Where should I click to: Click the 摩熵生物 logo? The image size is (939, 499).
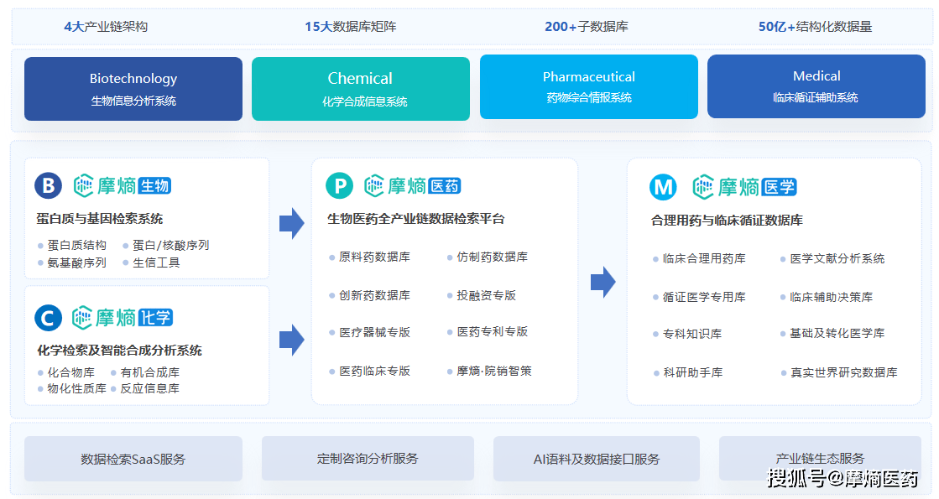[123, 186]
